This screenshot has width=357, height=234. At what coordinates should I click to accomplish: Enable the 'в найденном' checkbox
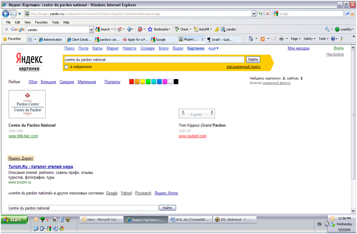pos(66,67)
